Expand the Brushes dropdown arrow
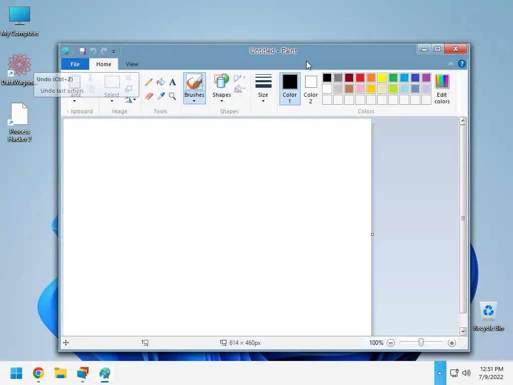 pos(194,101)
